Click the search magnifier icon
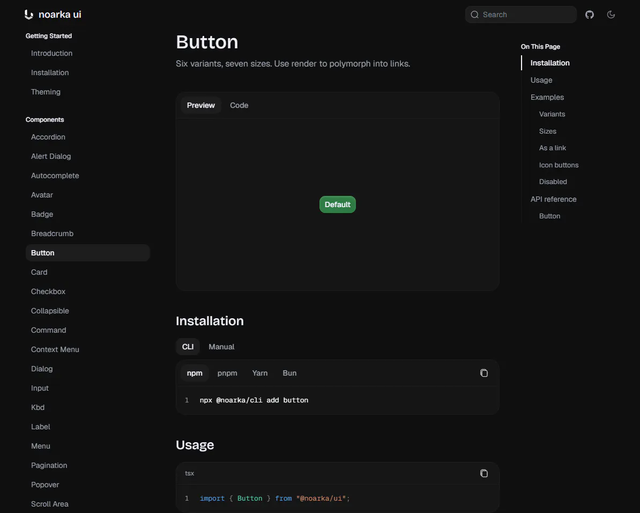Viewport: 640px width, 513px height. coord(474,14)
